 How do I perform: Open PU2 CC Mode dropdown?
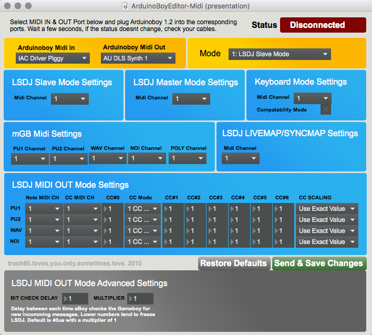tap(142, 220)
